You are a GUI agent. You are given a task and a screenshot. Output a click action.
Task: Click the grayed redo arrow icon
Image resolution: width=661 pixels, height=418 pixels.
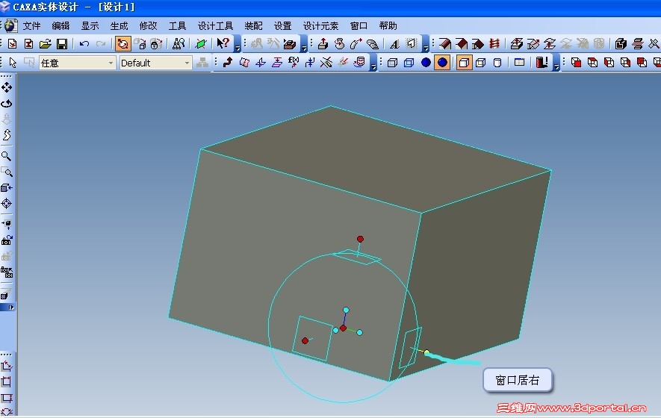tap(101, 44)
